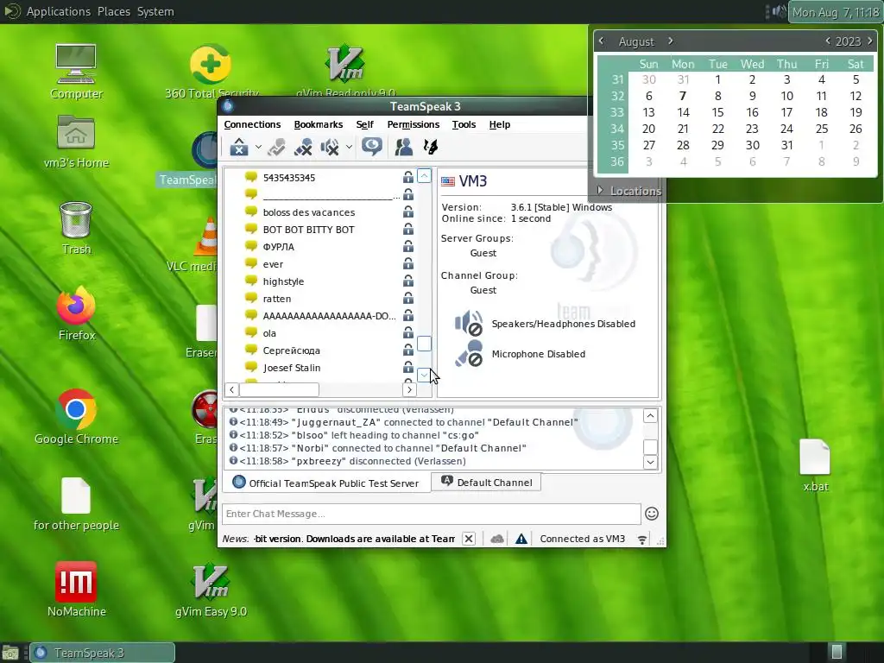The width and height of the screenshot is (884, 663).
Task: Open the Help menu in TeamSpeak
Action: click(x=500, y=124)
